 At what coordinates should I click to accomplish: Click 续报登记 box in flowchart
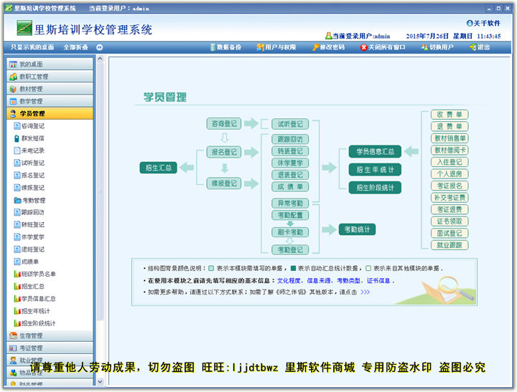[x=224, y=183]
